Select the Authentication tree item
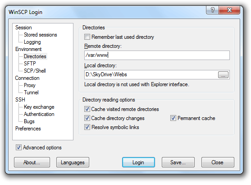Viewport: 251px width, 185px height. click(x=39, y=114)
